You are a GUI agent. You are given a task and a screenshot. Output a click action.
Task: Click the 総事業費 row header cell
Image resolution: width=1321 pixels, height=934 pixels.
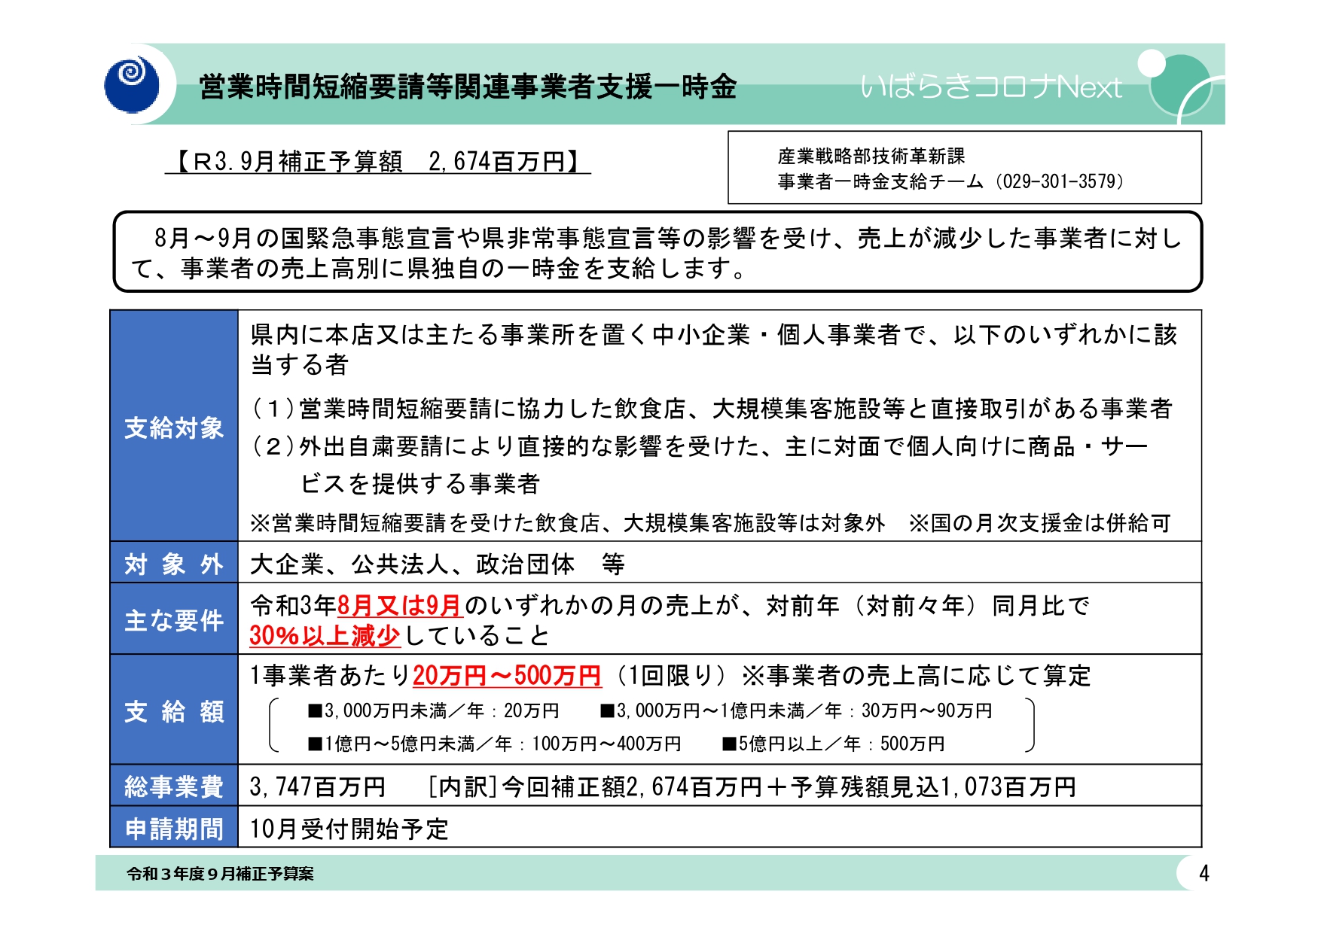click(x=174, y=785)
